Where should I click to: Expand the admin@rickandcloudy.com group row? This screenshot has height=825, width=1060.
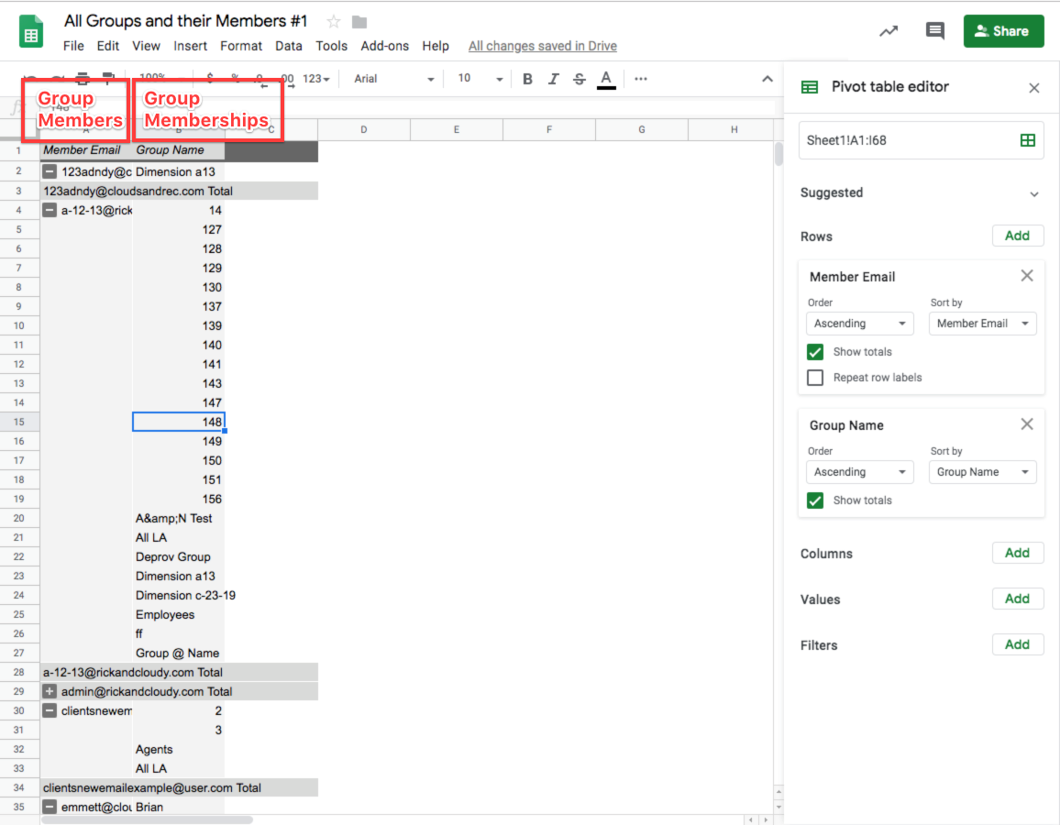[x=50, y=690]
